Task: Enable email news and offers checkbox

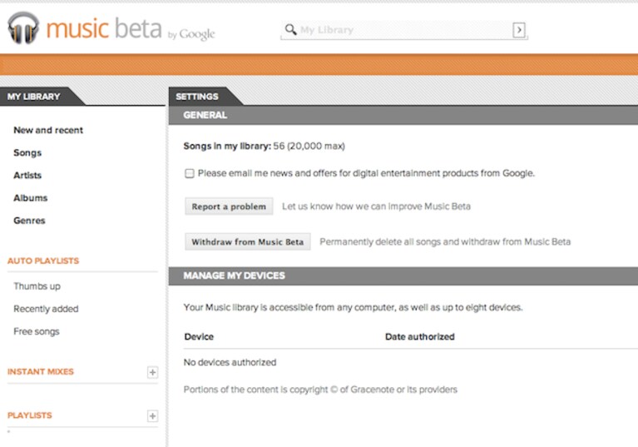Action: (189, 173)
